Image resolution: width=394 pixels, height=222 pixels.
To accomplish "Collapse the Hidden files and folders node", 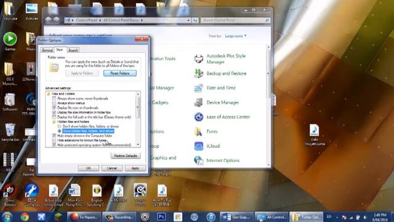I will 54,121.
